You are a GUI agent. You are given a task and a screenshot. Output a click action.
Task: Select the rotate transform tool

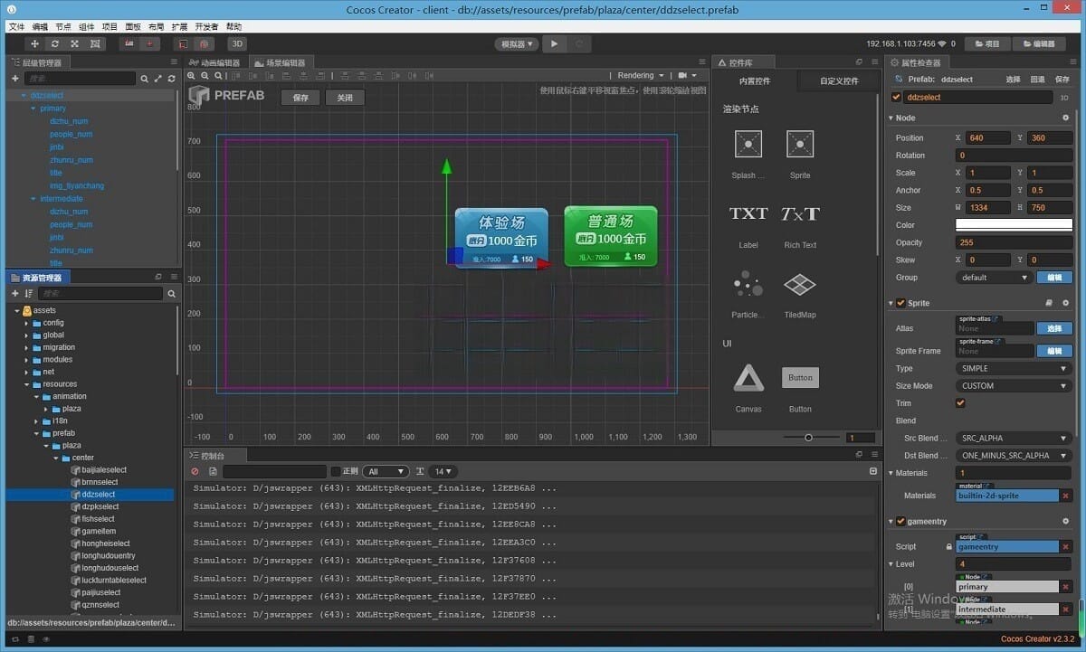[55, 43]
